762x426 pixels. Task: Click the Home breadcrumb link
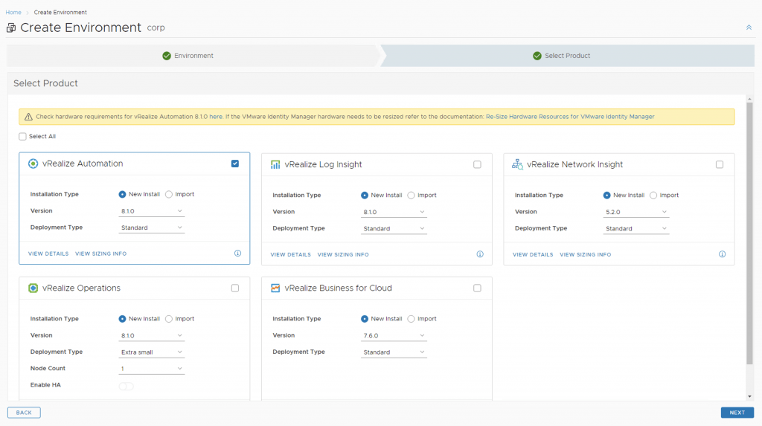13,13
